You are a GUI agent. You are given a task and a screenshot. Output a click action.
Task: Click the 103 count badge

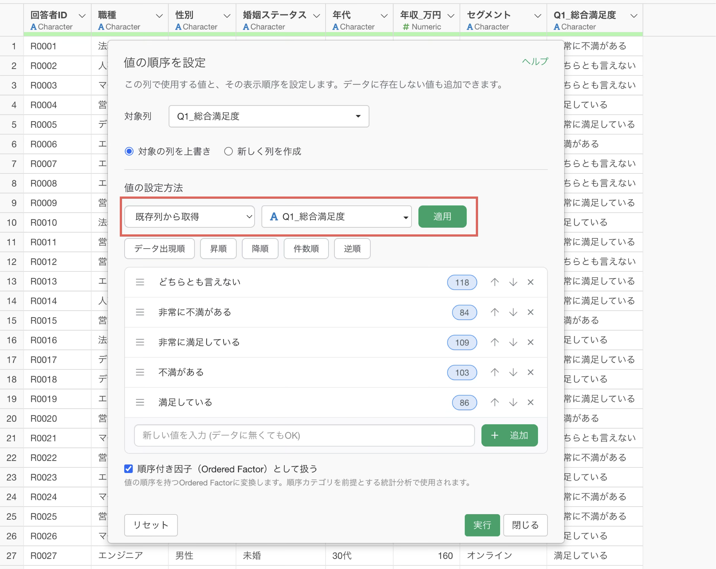(x=462, y=372)
